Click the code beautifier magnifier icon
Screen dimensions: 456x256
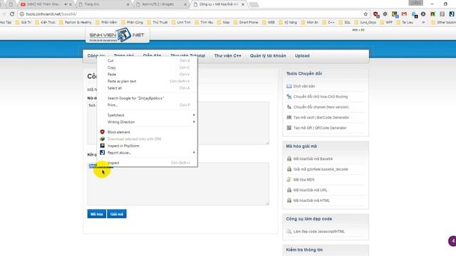(289, 232)
